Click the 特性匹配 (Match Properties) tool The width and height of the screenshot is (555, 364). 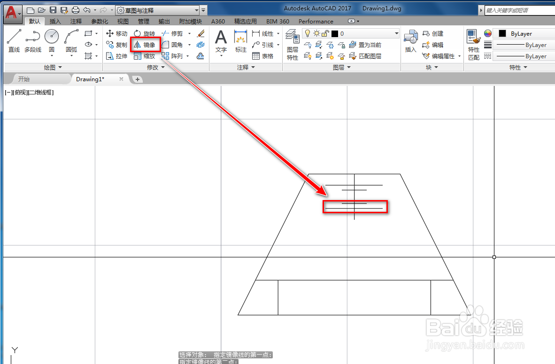474,45
